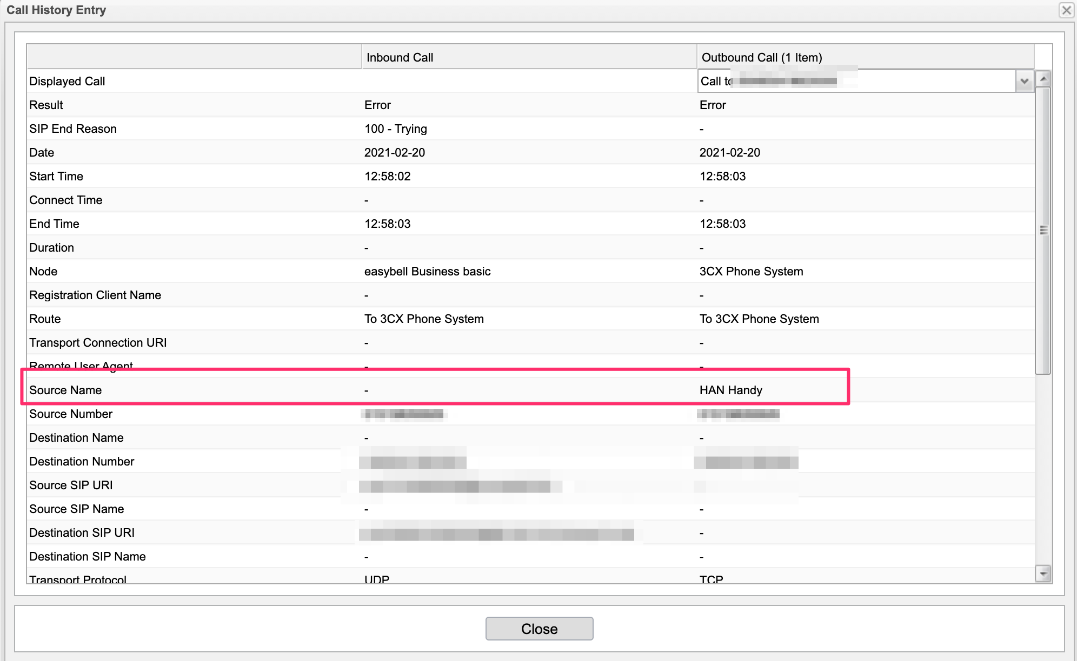Click the outbound Date 2021-02-20 cell

[729, 152]
